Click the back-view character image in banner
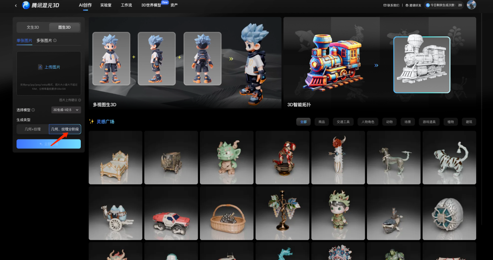 [203, 59]
